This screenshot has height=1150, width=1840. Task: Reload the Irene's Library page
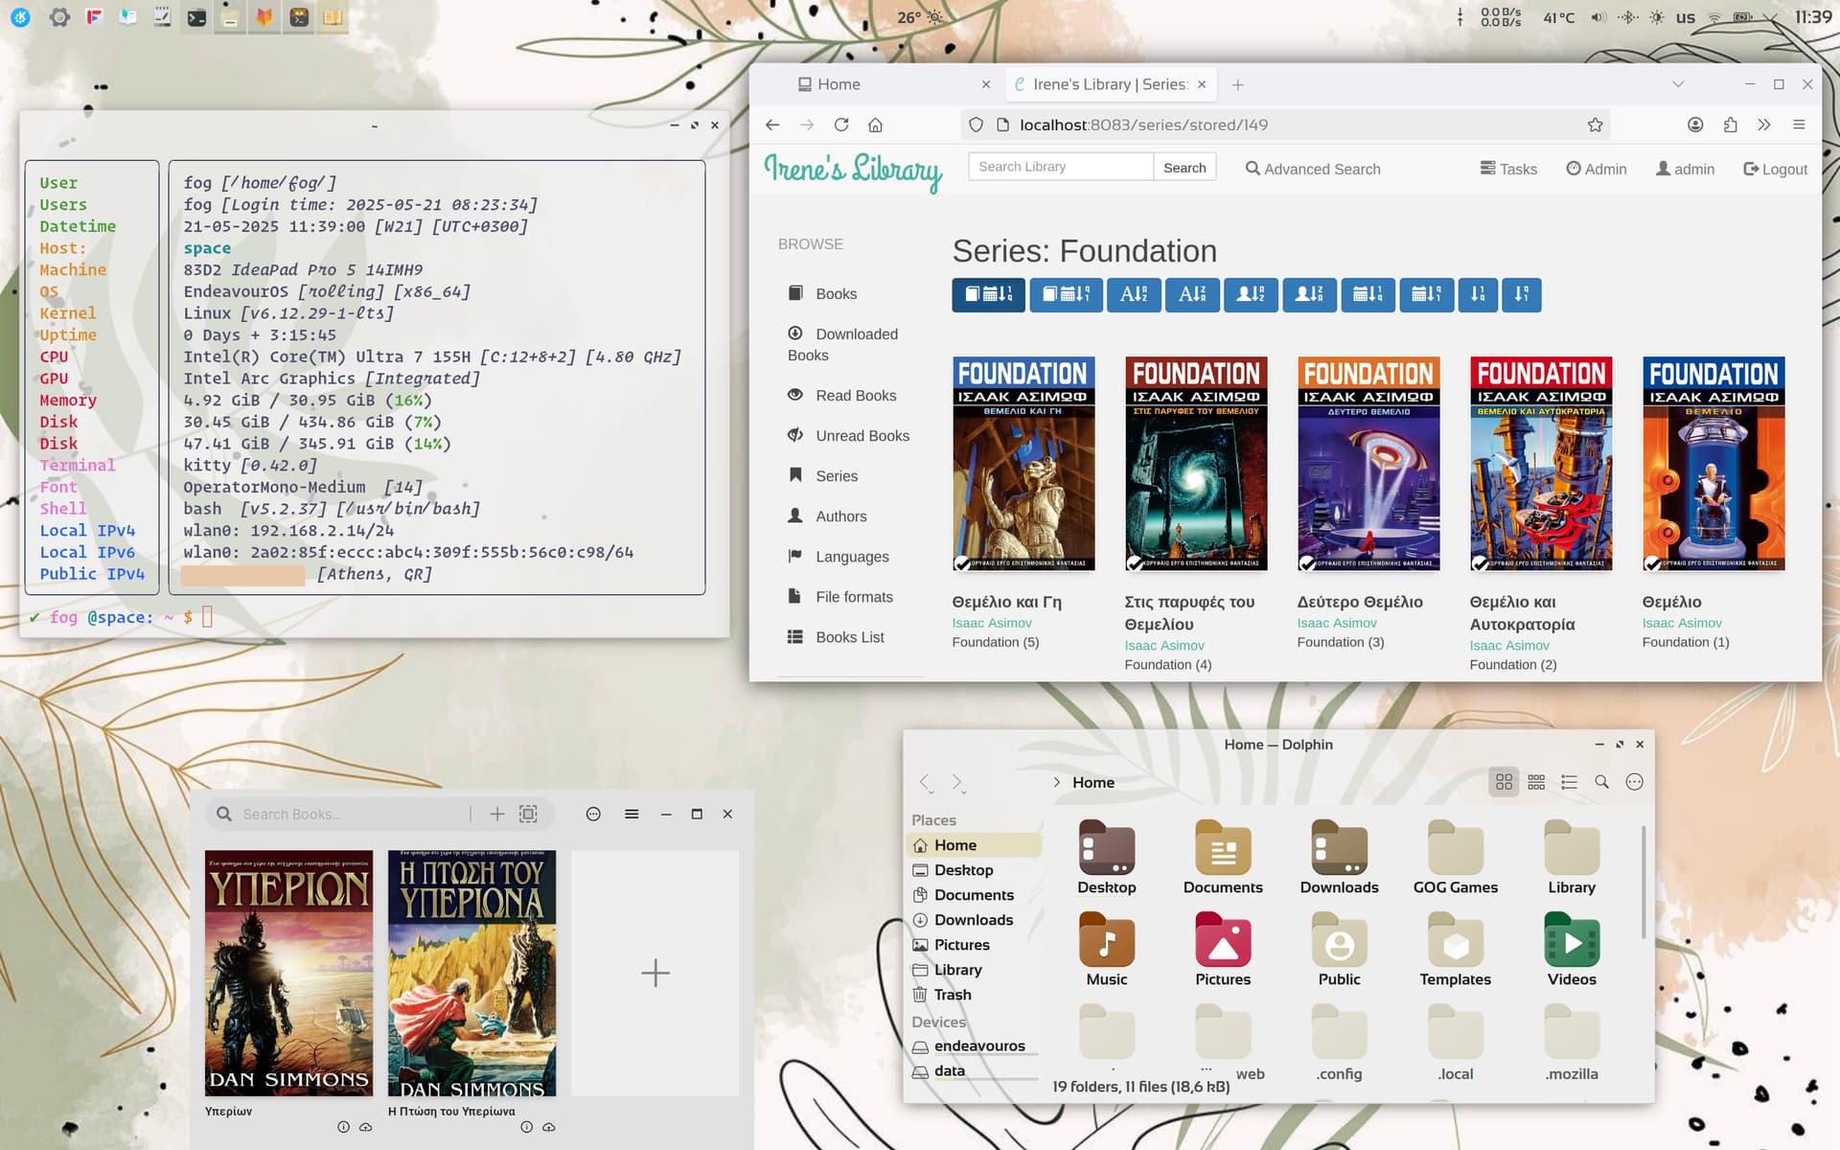pyautogui.click(x=841, y=125)
